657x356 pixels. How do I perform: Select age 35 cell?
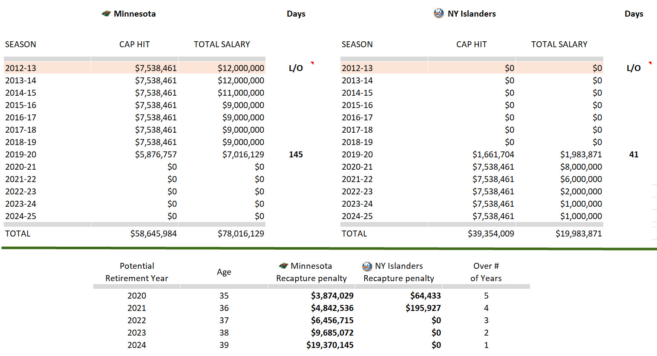pos(224,296)
